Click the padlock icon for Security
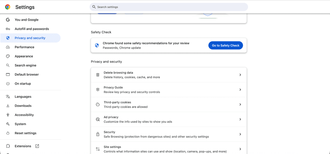Screen dimensions: 330x154 98,134
